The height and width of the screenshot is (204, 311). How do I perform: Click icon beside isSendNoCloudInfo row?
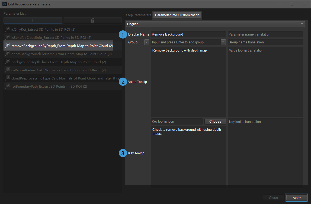point(7,37)
